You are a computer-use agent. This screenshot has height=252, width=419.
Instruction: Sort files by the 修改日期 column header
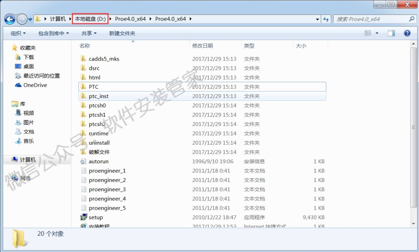(203, 46)
